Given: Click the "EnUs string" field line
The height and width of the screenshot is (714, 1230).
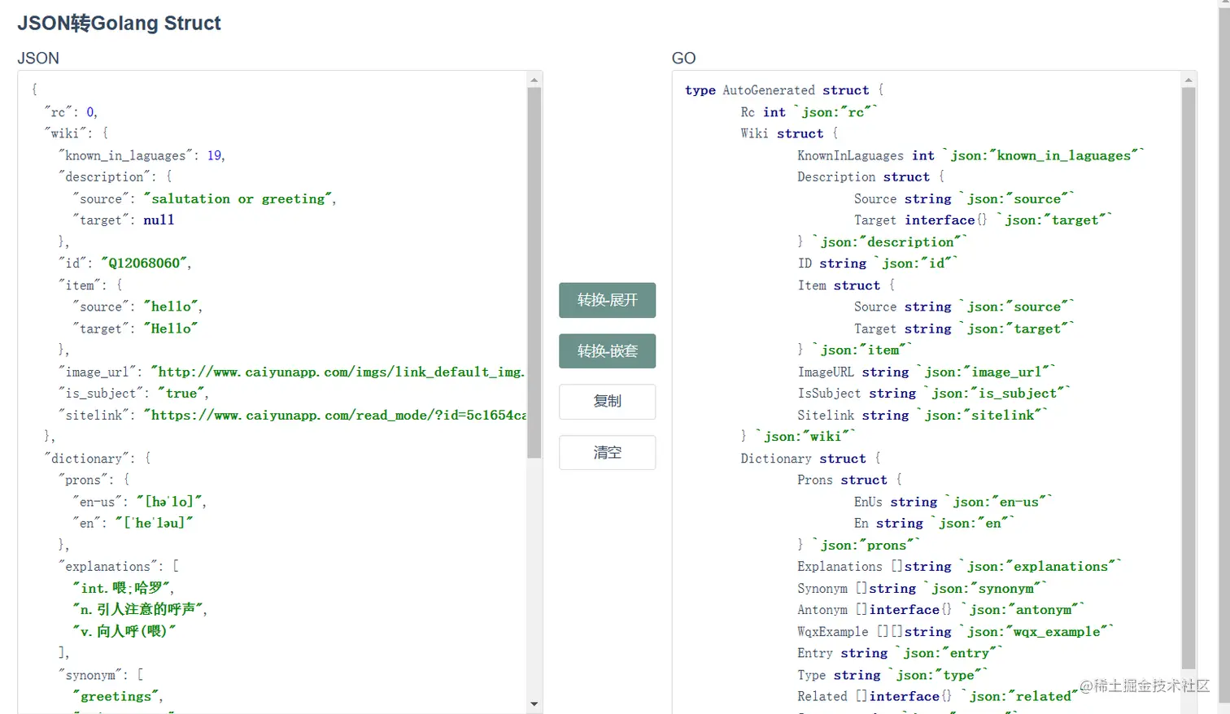Looking at the screenshot, I should pyautogui.click(x=953, y=502).
